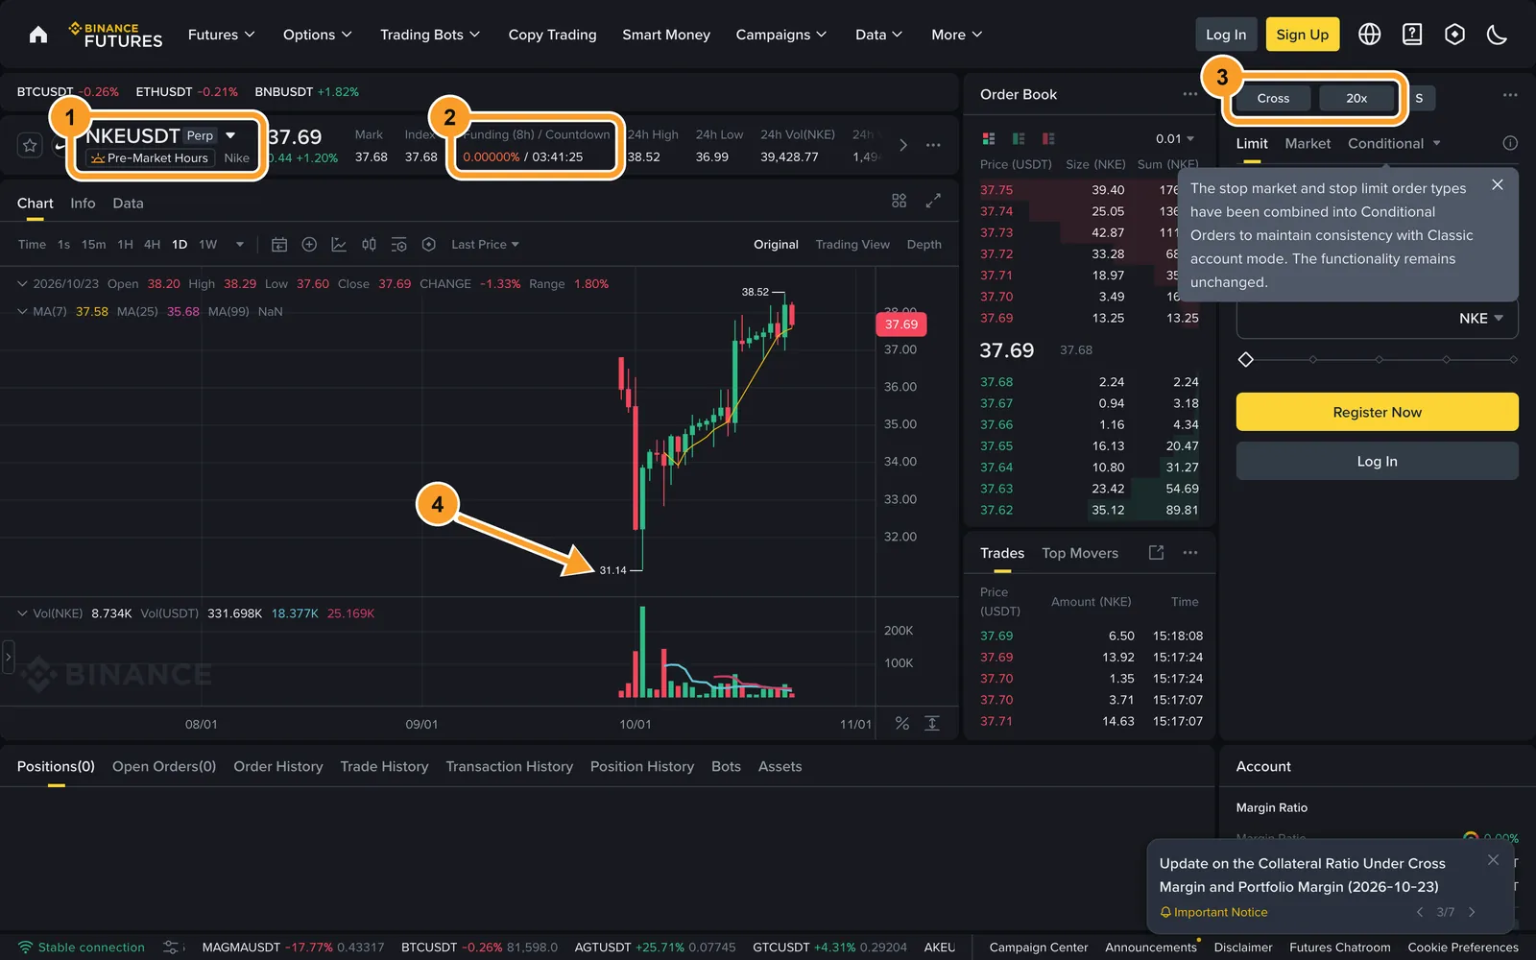Open limit order info icon
This screenshot has height=960, width=1536.
click(x=1510, y=143)
